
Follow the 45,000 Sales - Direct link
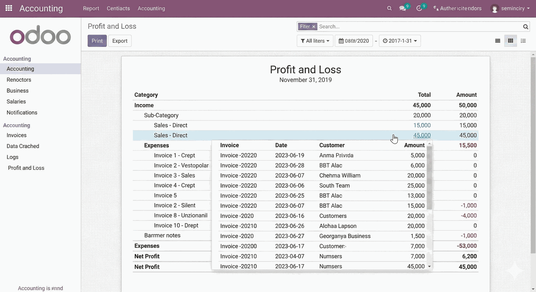click(x=422, y=135)
